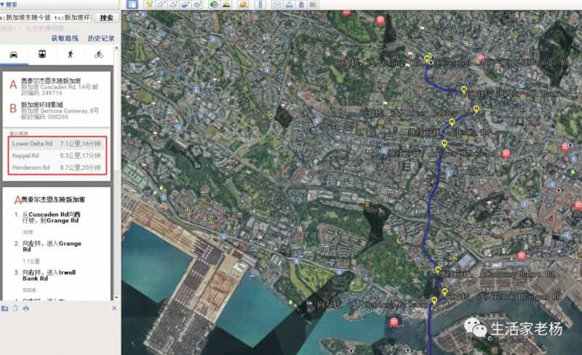Viewport: 582px width, 355px height.
Task: Click the 获取路线 get directions link
Action: [x=63, y=39]
